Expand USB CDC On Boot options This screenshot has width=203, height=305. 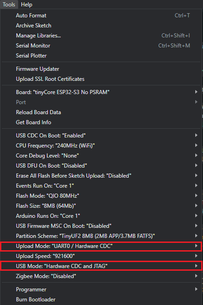(x=101, y=136)
